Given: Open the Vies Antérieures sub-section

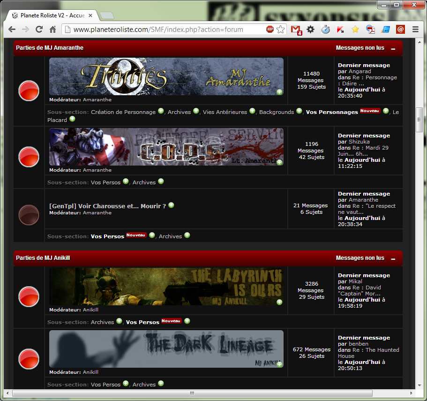Looking at the screenshot, I should 225,112.
